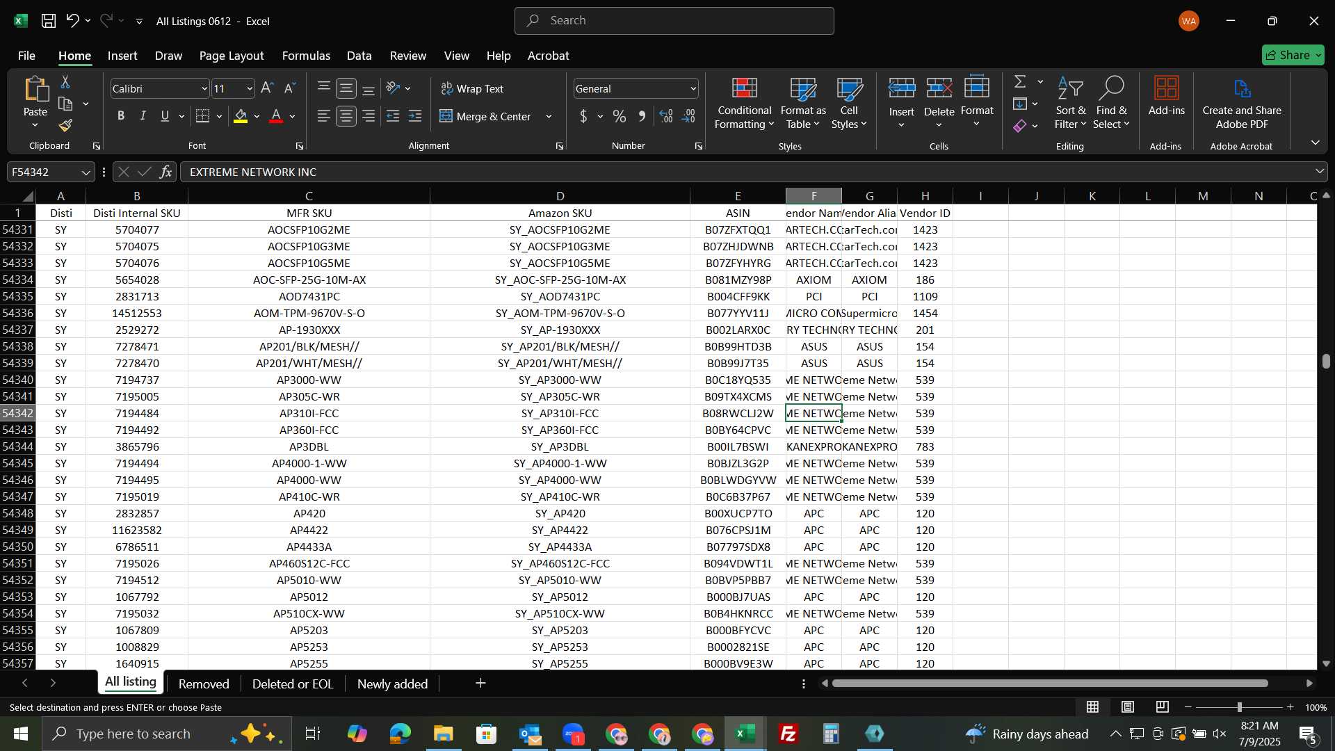Image resolution: width=1335 pixels, height=751 pixels.
Task: Open the Formulas ribbon tab
Action: pos(306,56)
